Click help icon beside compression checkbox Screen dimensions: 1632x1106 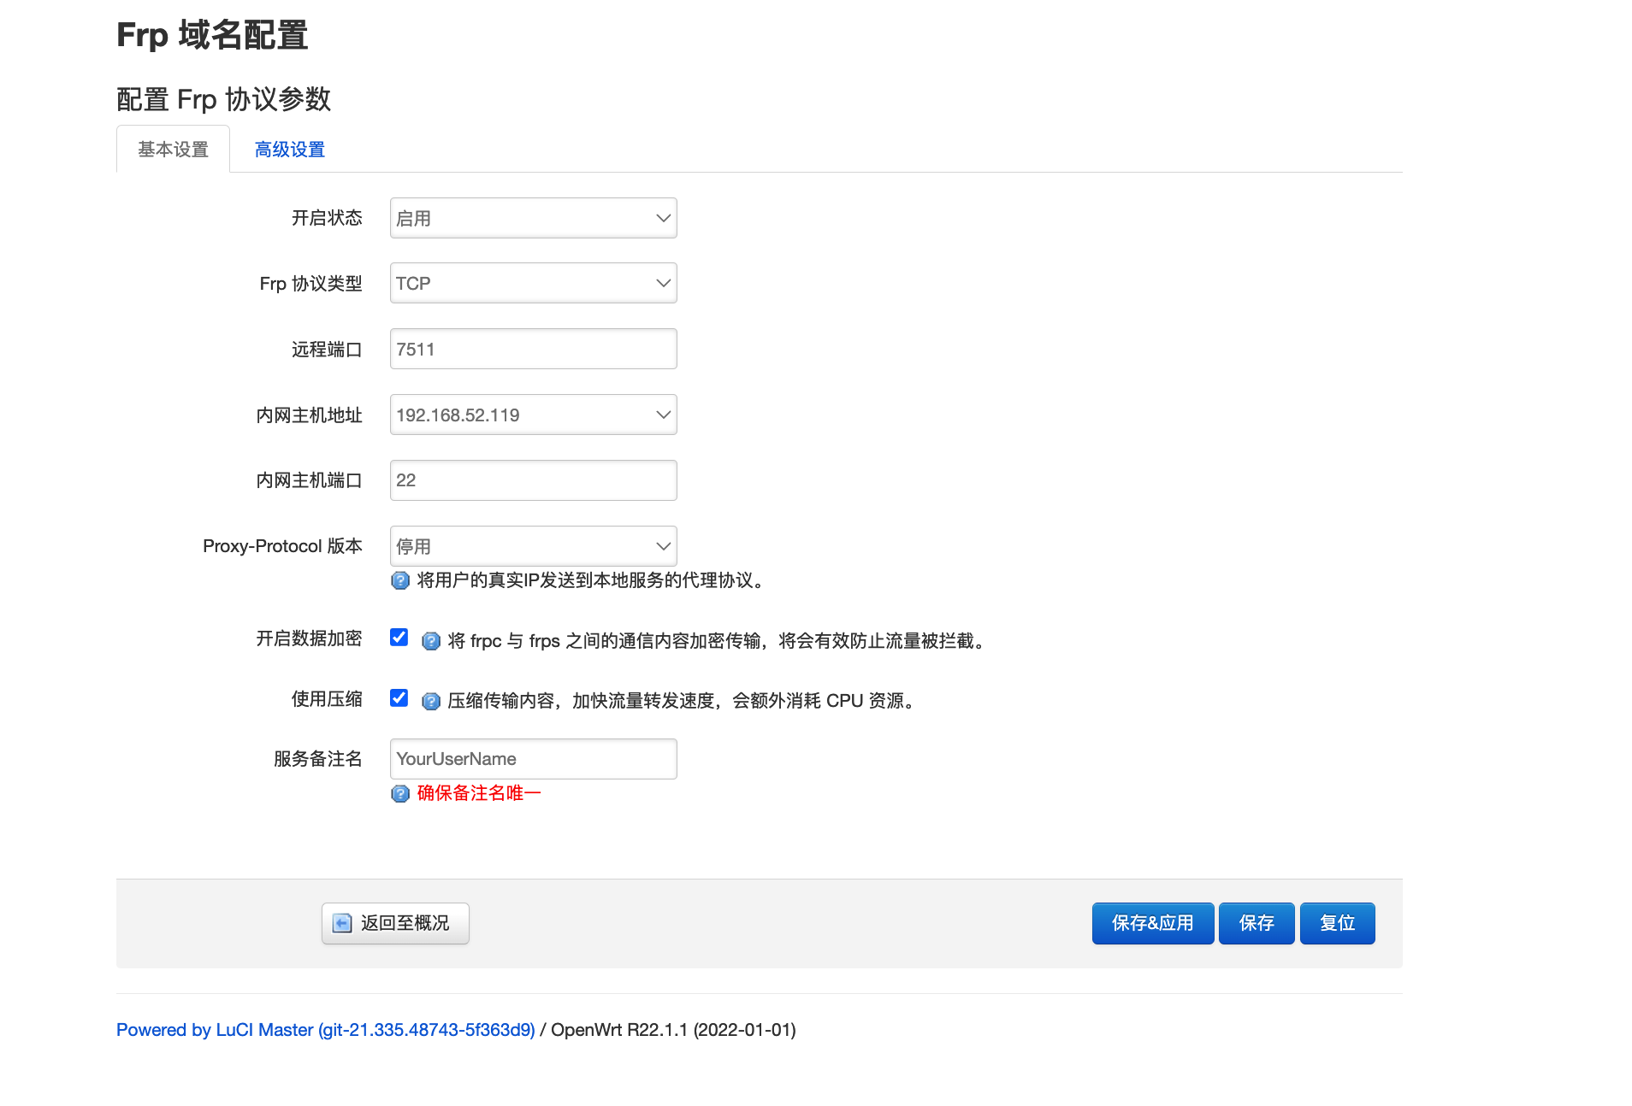point(431,702)
